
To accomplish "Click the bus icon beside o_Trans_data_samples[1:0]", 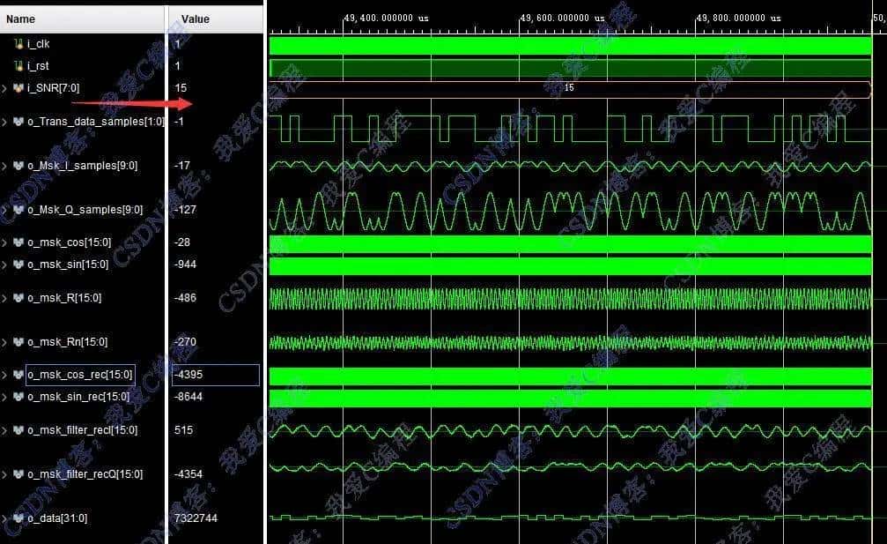I will coord(19,121).
